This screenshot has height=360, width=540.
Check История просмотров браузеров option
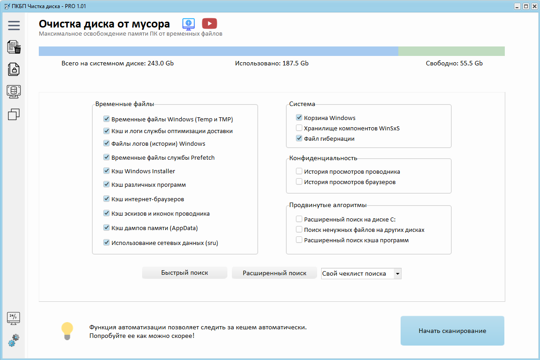[x=299, y=182]
